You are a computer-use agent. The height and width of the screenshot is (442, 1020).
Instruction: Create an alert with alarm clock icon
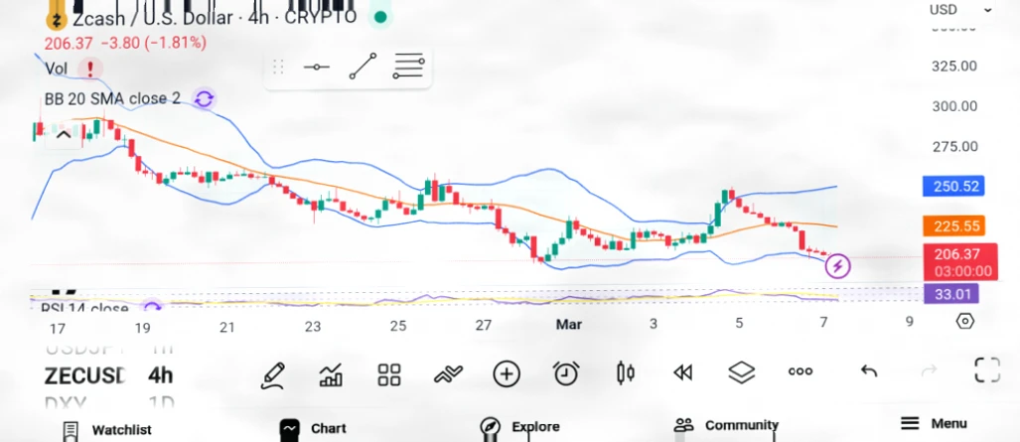(566, 373)
